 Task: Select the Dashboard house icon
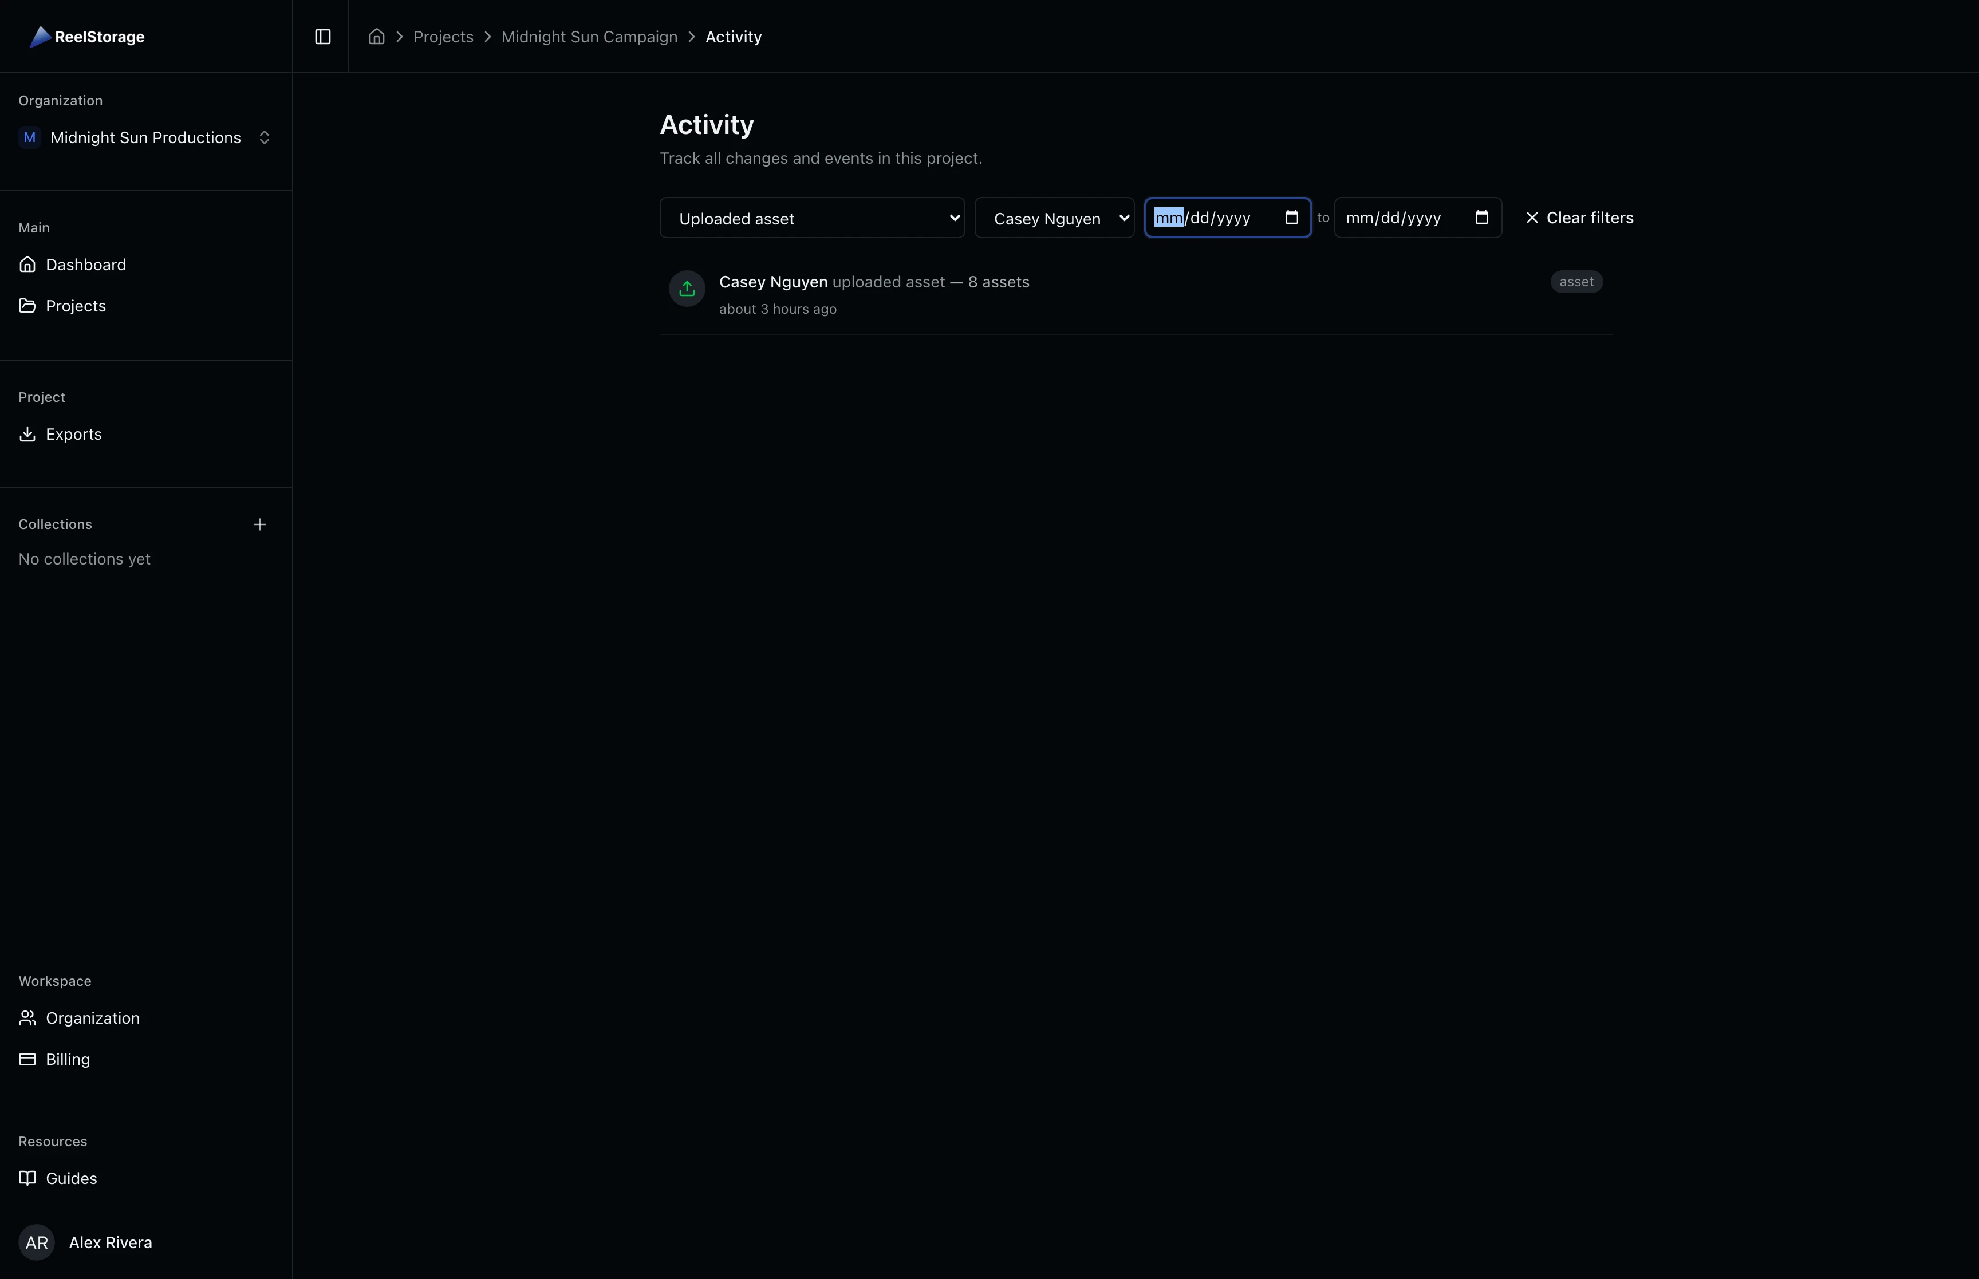pos(27,264)
